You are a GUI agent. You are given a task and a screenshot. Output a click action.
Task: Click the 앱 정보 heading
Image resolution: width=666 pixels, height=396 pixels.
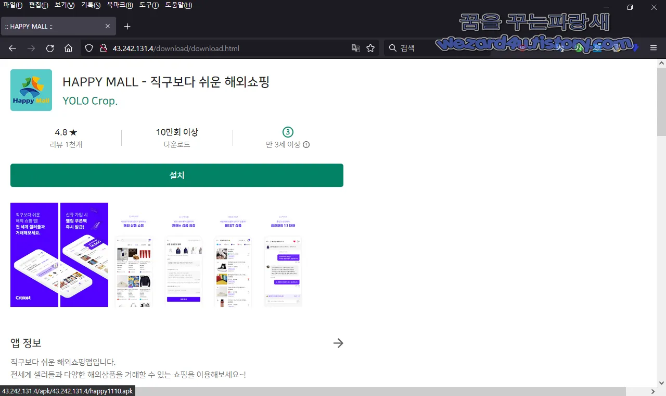26,343
